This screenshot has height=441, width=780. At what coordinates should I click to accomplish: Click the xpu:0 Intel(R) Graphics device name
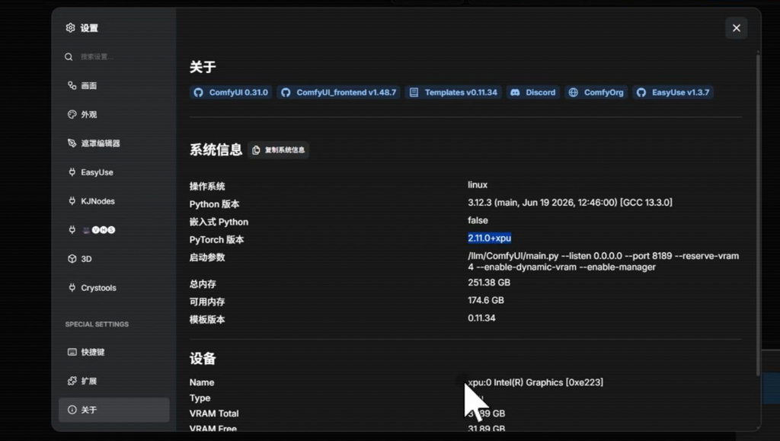[535, 382]
